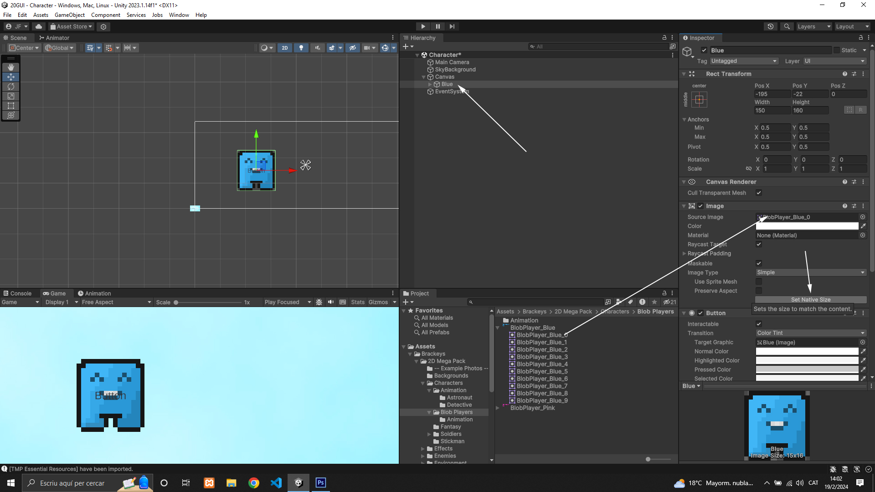The image size is (875, 492).
Task: Toggle 2D view mode in Scene
Action: tap(285, 48)
